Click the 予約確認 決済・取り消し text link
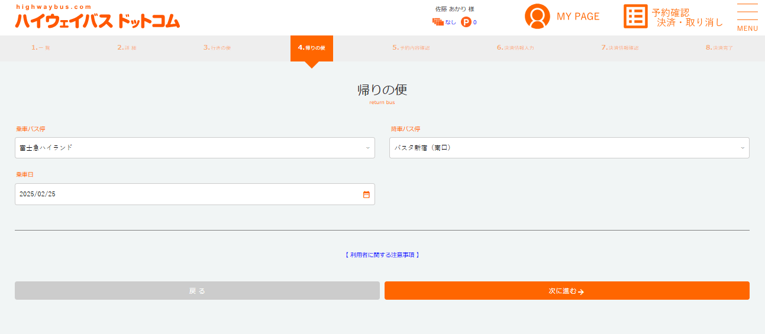The width and height of the screenshot is (765, 334). click(687, 18)
